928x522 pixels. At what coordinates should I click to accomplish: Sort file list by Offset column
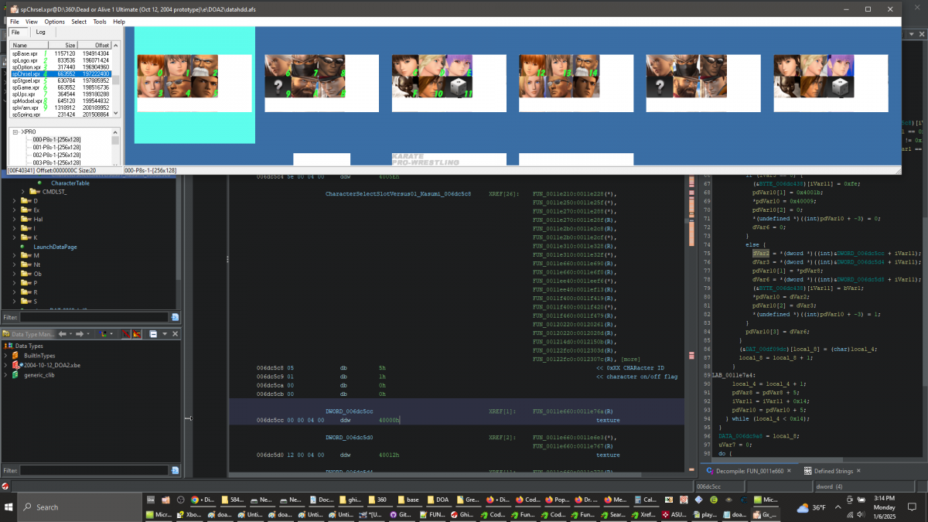tap(94, 46)
